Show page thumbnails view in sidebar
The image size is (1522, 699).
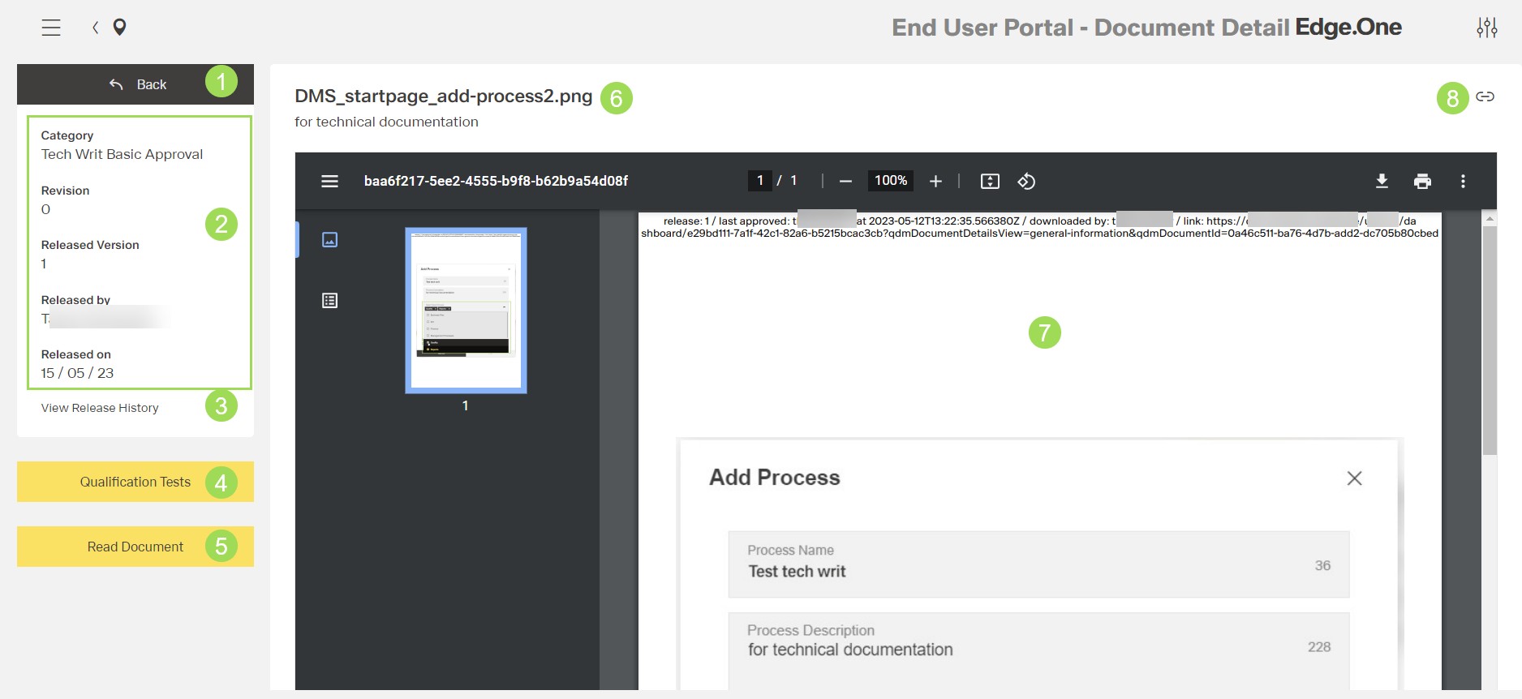(x=329, y=239)
